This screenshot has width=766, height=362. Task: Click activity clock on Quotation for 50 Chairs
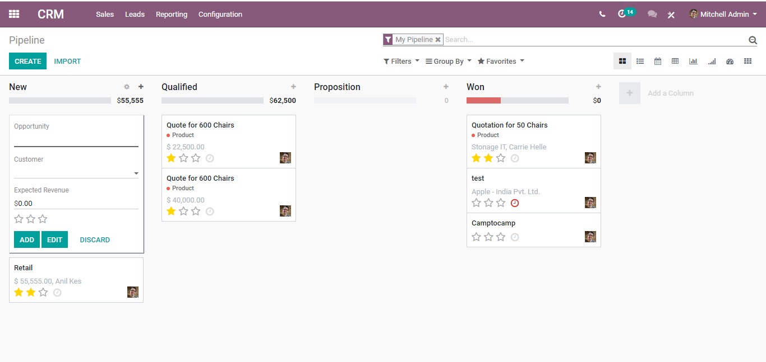tap(515, 158)
